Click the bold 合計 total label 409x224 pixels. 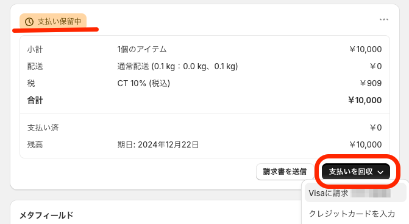pyautogui.click(x=35, y=100)
